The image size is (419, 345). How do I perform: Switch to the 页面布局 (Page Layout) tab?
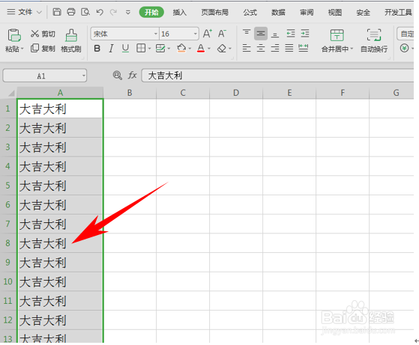click(215, 12)
